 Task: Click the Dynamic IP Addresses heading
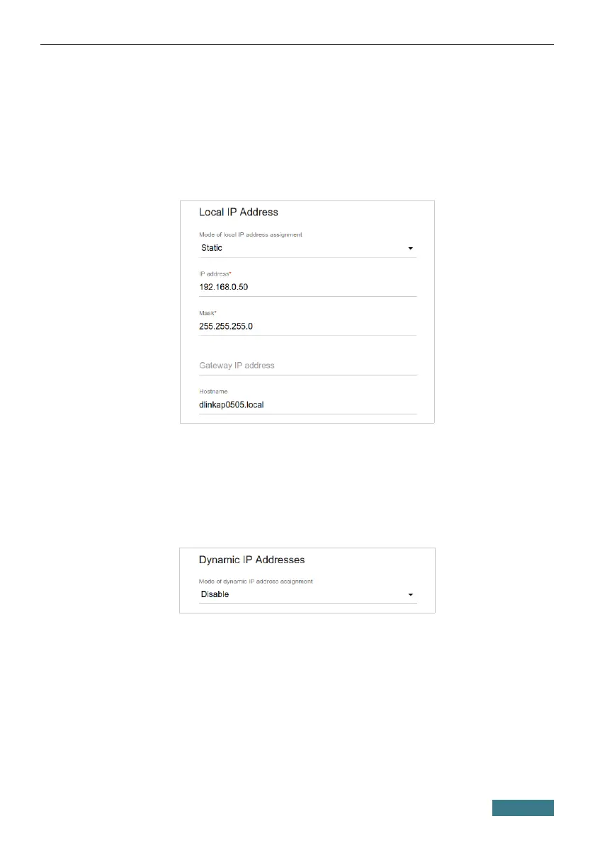click(251, 560)
